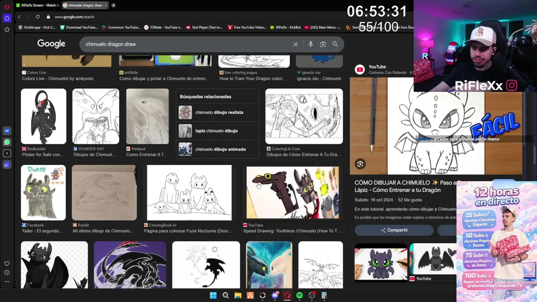Open the WONDER DAY Dibujos de Chimuelo thumbnail
This screenshot has width=537, height=302.
96,117
